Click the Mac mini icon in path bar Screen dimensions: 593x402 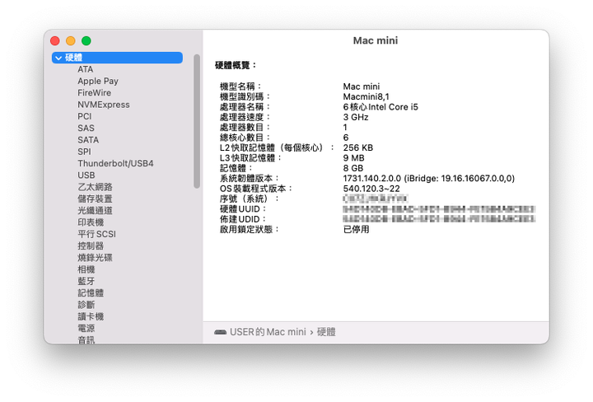pyautogui.click(x=220, y=332)
